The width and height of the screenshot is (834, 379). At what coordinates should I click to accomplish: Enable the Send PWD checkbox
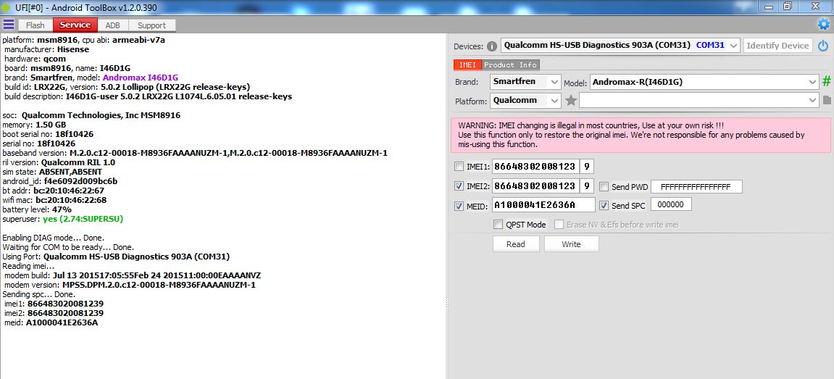pyautogui.click(x=604, y=186)
